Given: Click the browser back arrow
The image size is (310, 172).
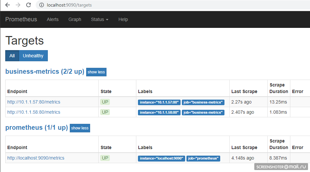Looking at the screenshot, I should [7, 5].
